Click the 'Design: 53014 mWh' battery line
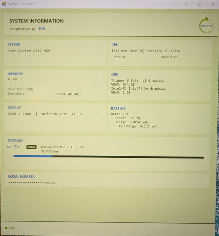This screenshot has width=219, height=236. tap(131, 122)
